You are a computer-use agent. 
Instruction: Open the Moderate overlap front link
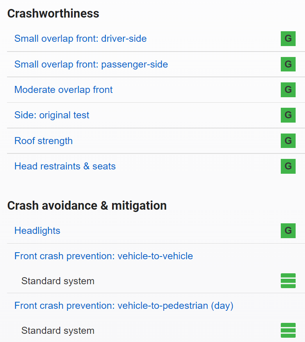63,90
